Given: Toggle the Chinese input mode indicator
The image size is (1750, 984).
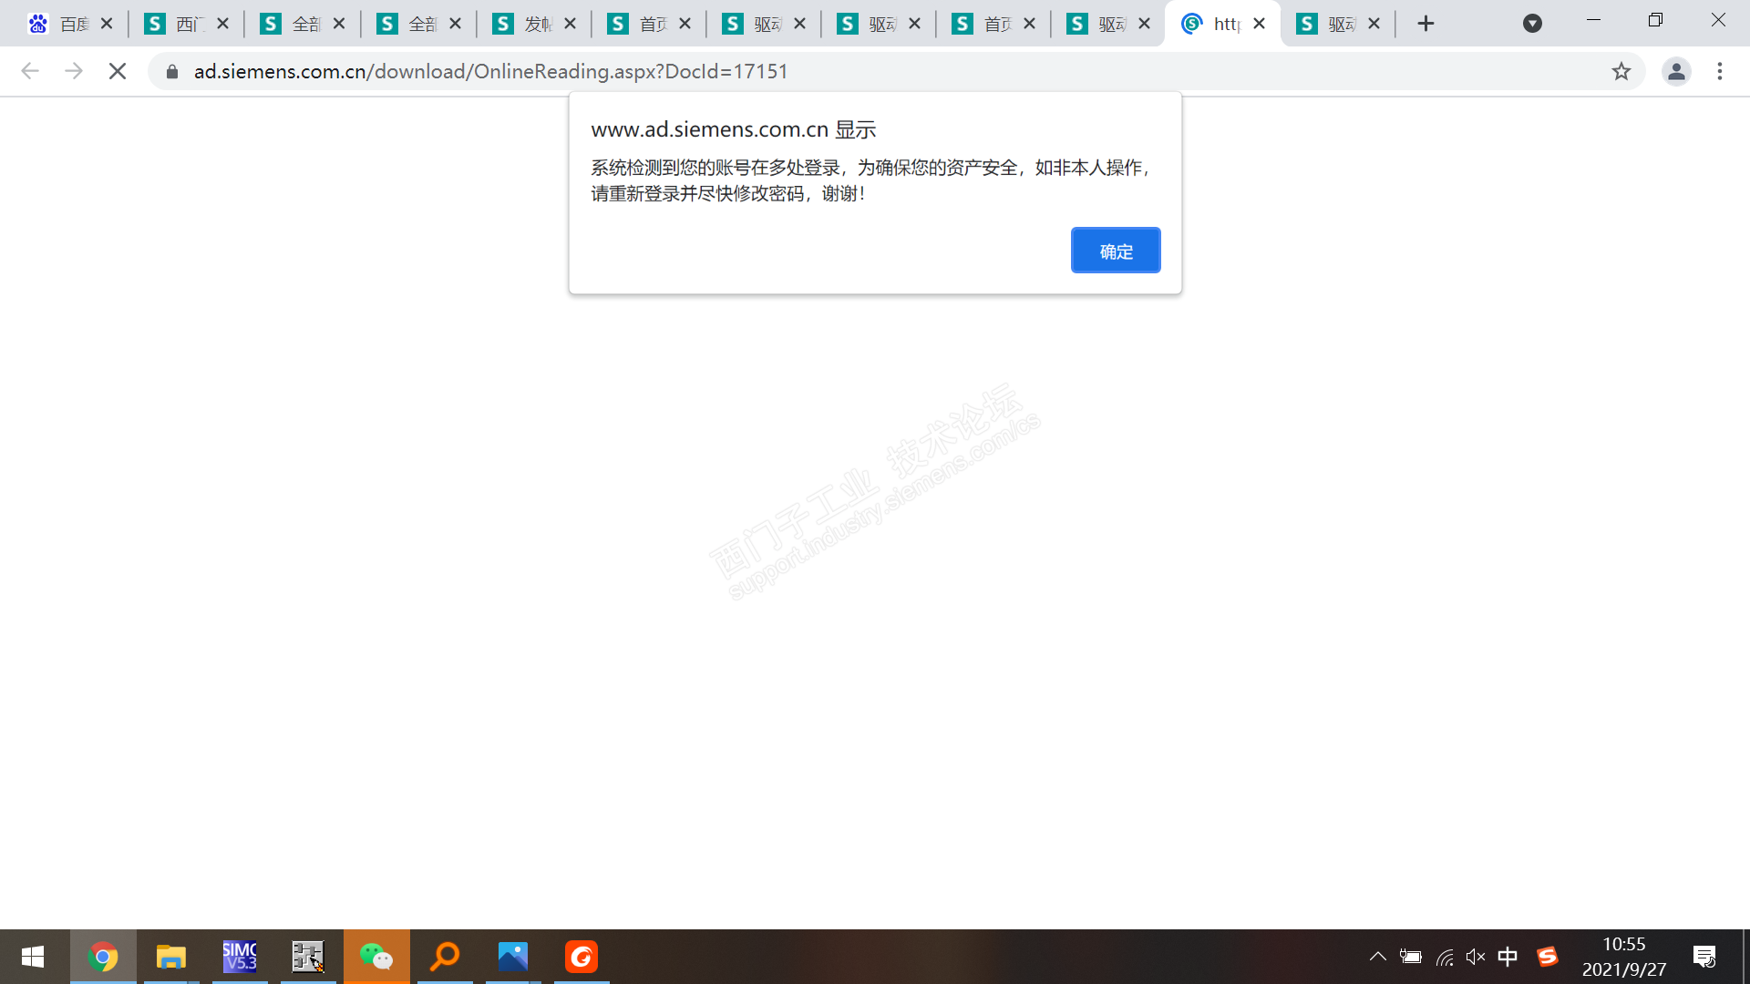Looking at the screenshot, I should [1508, 957].
